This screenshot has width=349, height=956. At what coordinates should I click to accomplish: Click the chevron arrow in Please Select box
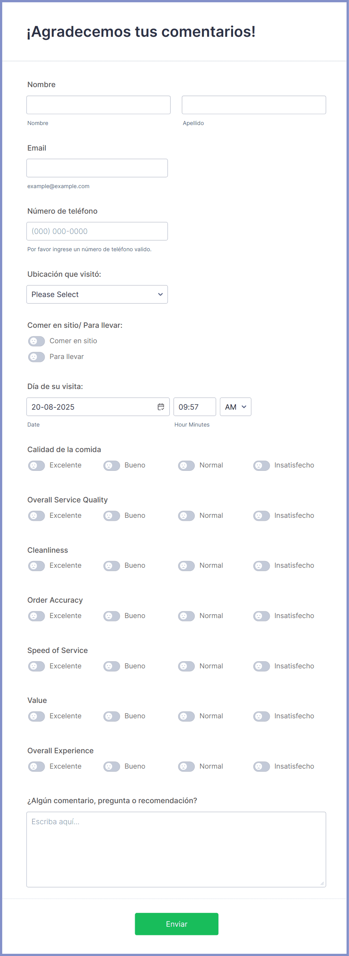tap(160, 294)
